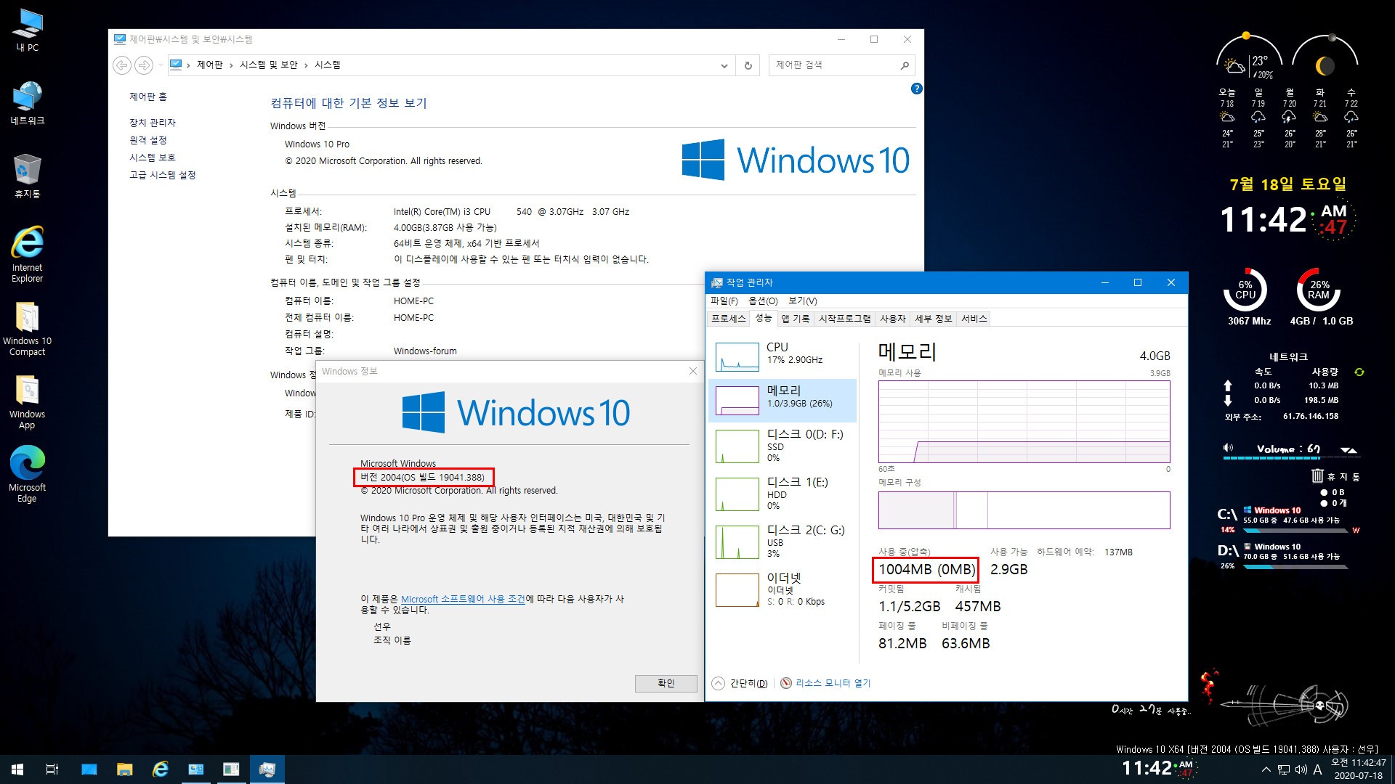This screenshot has width=1395, height=784.
Task: Open File Explorer from the taskbar
Action: click(x=125, y=769)
